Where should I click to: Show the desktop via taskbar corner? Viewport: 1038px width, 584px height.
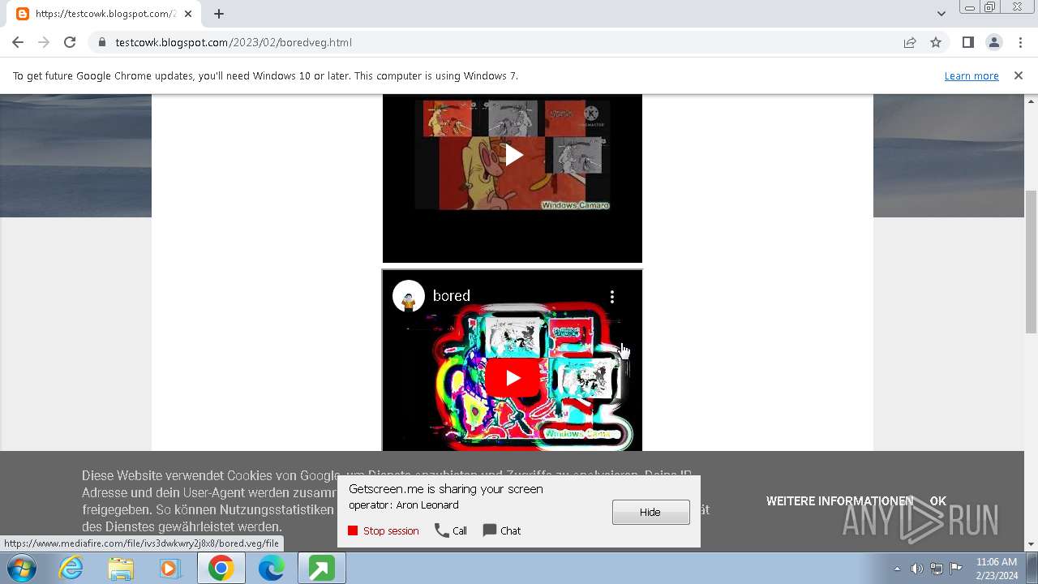pos(1032,569)
